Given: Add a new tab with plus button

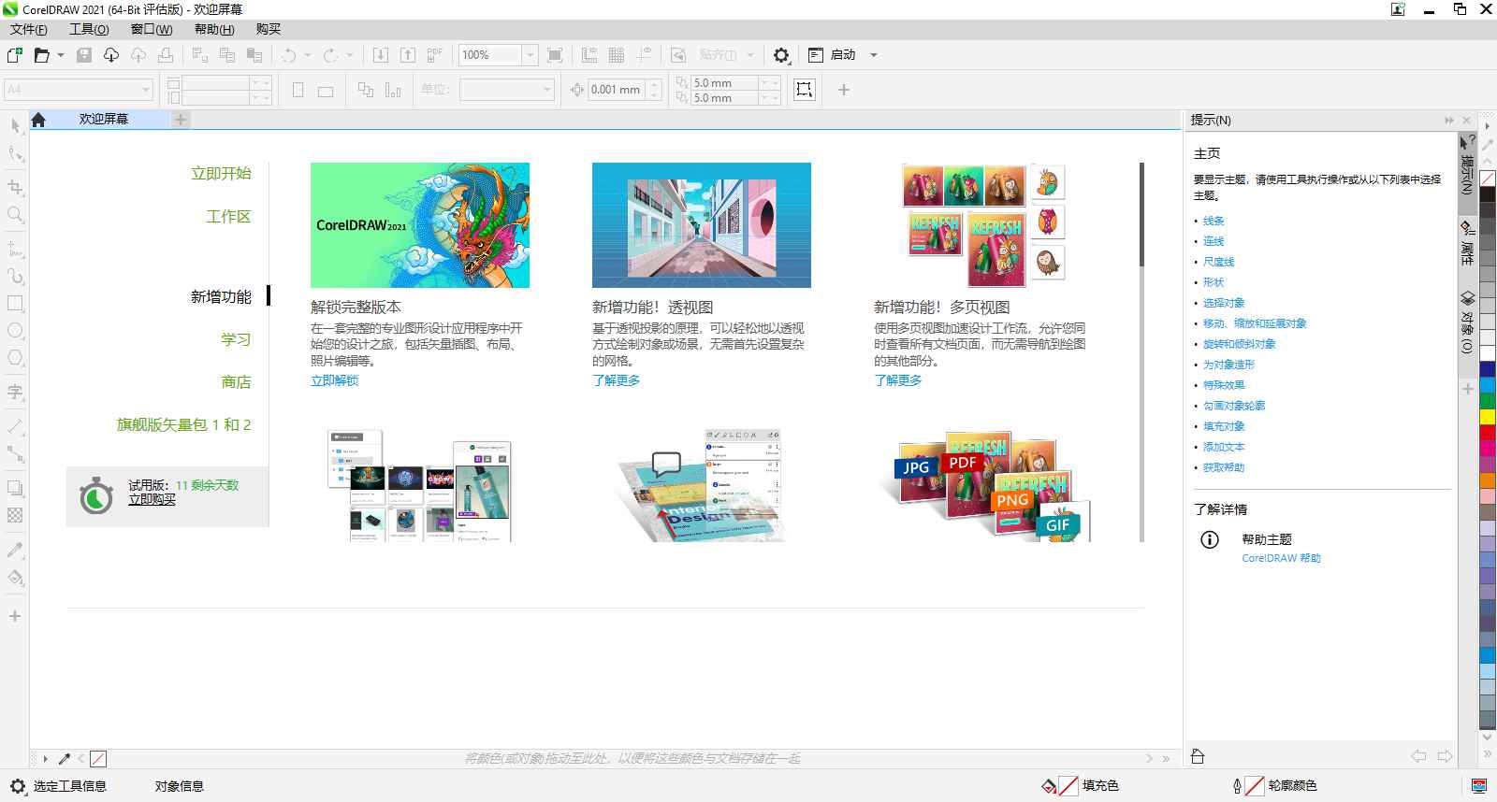Looking at the screenshot, I should pos(181,120).
